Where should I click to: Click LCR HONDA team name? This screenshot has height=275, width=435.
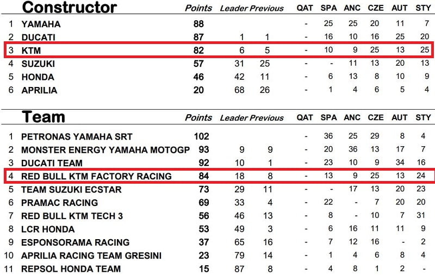pos(48,229)
